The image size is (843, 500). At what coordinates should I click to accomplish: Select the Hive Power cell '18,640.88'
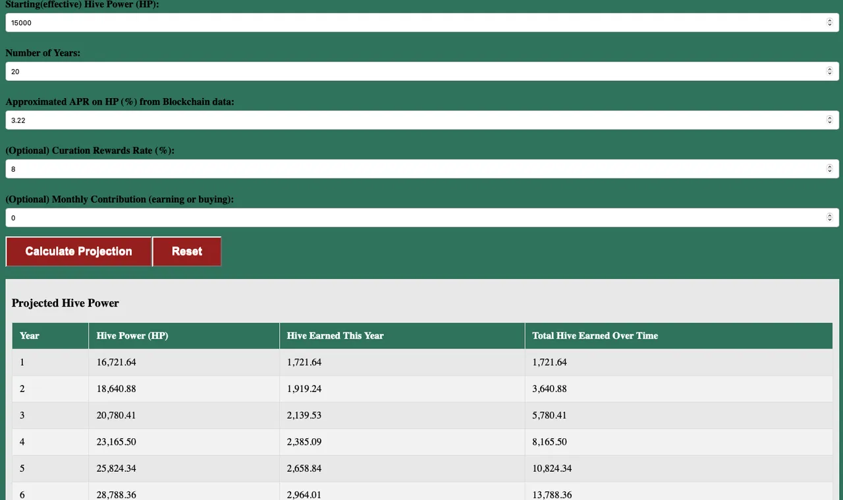pos(184,389)
